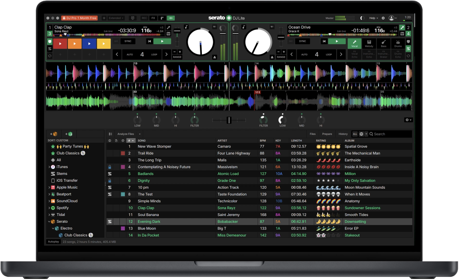Play the Clap Clap deck
The height and width of the screenshot is (280, 459).
tap(162, 41)
